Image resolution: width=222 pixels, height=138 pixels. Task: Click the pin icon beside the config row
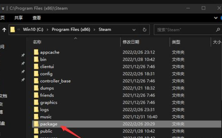[x=23, y=71]
